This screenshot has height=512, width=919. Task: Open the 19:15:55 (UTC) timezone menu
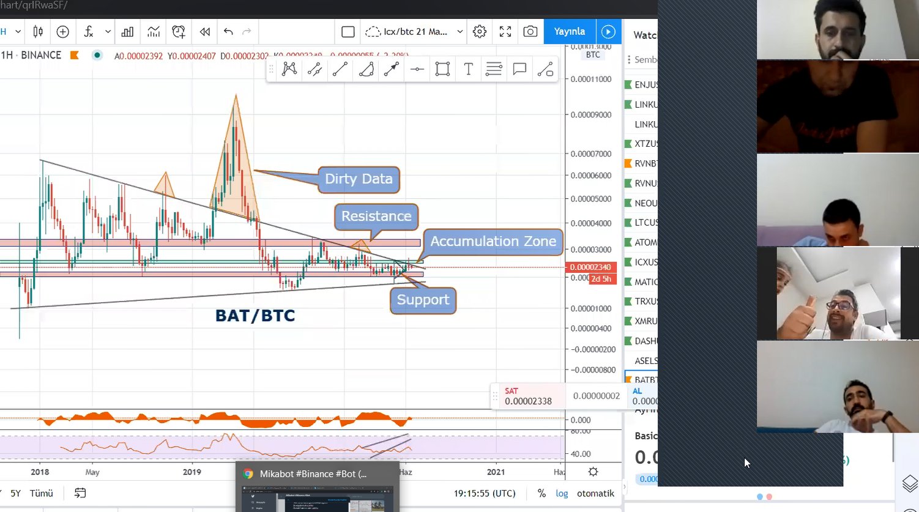(485, 493)
